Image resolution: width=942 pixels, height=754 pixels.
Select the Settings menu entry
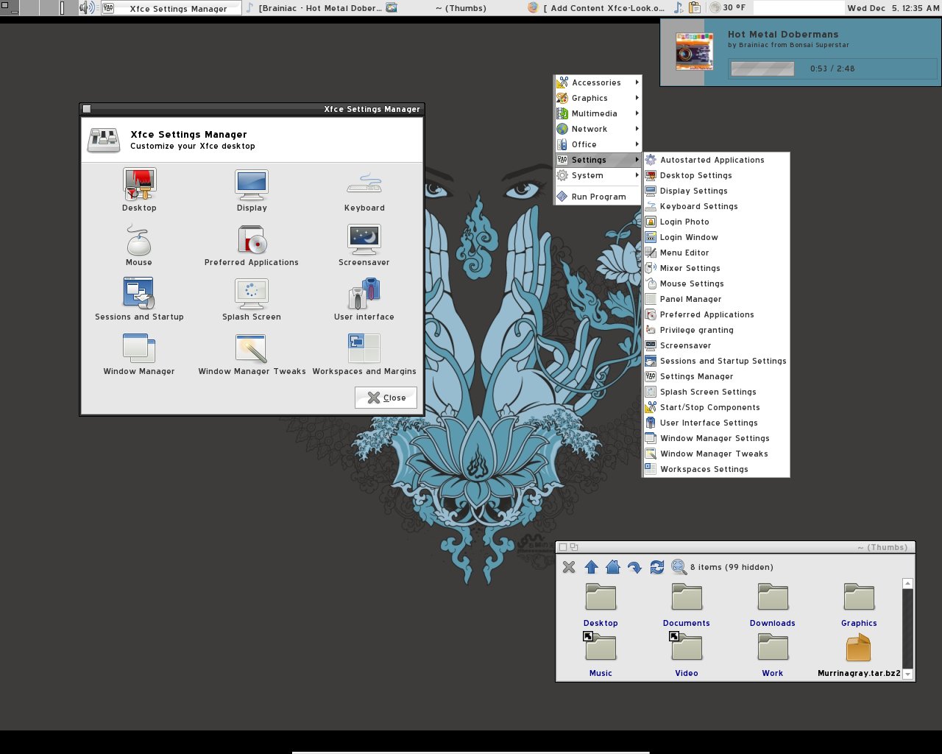(598, 160)
